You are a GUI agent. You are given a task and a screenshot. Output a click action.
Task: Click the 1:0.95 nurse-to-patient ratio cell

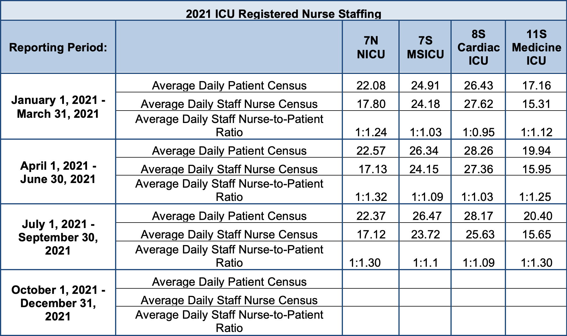click(x=479, y=132)
